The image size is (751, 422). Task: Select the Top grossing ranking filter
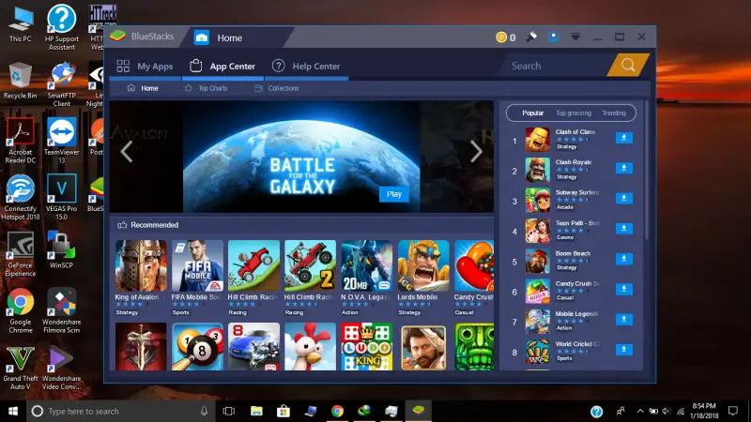[x=574, y=113]
